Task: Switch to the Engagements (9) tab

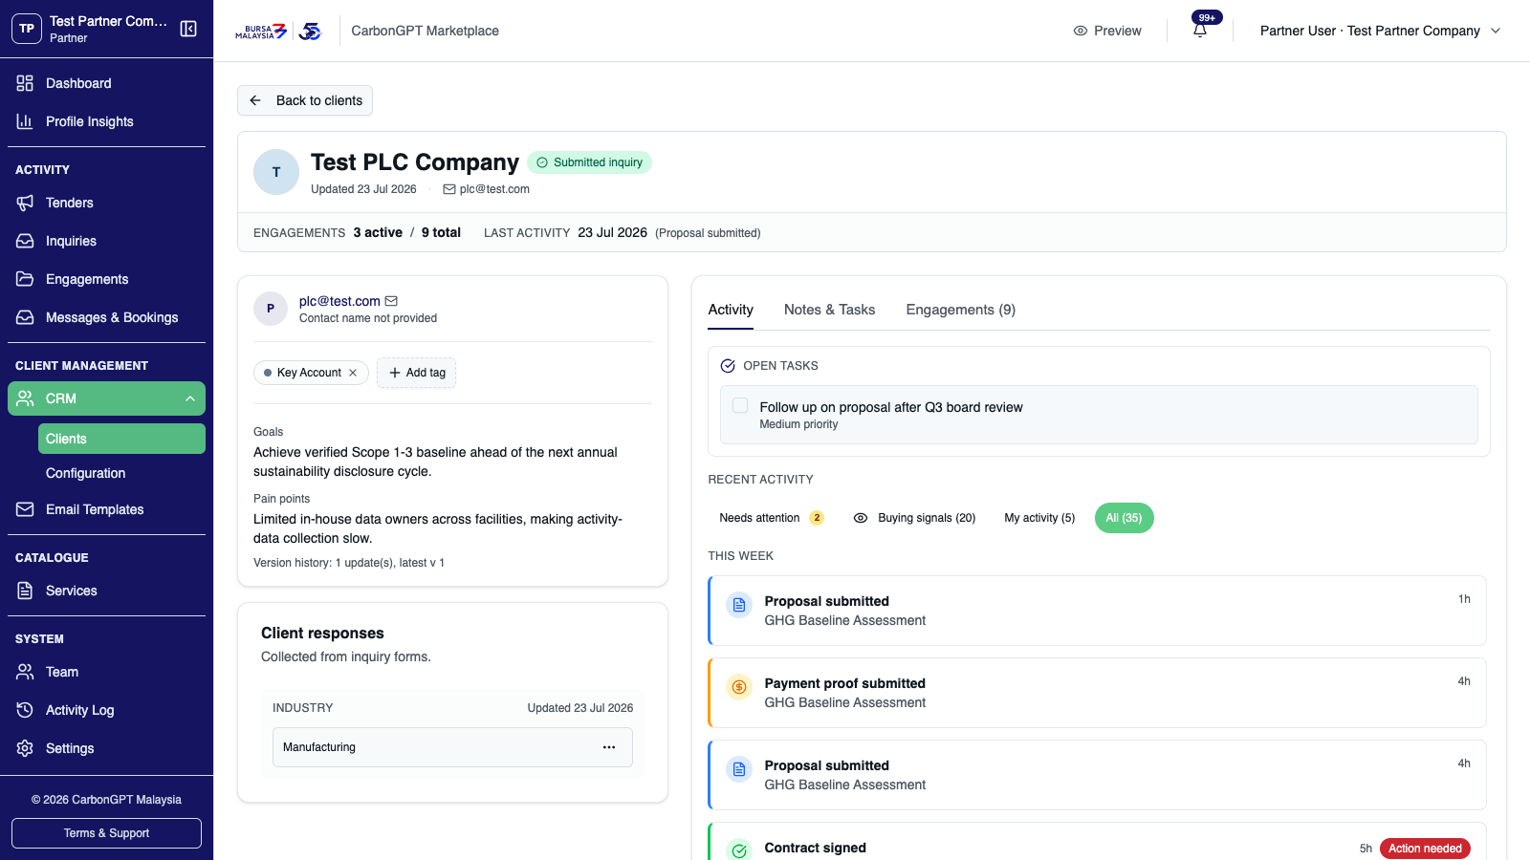Action: click(960, 310)
